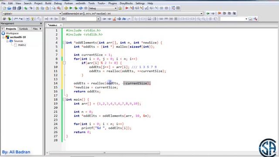Select the Workspace tree item
This screenshot has height=157, width=279.
(12, 33)
